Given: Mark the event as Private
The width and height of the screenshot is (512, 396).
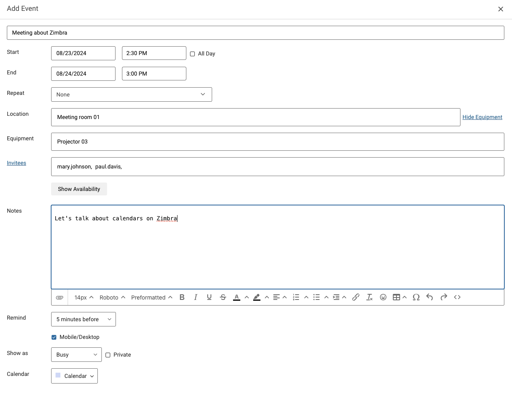Looking at the screenshot, I should pos(108,355).
